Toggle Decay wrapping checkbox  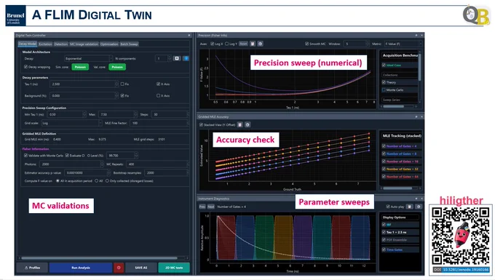click(x=26, y=67)
